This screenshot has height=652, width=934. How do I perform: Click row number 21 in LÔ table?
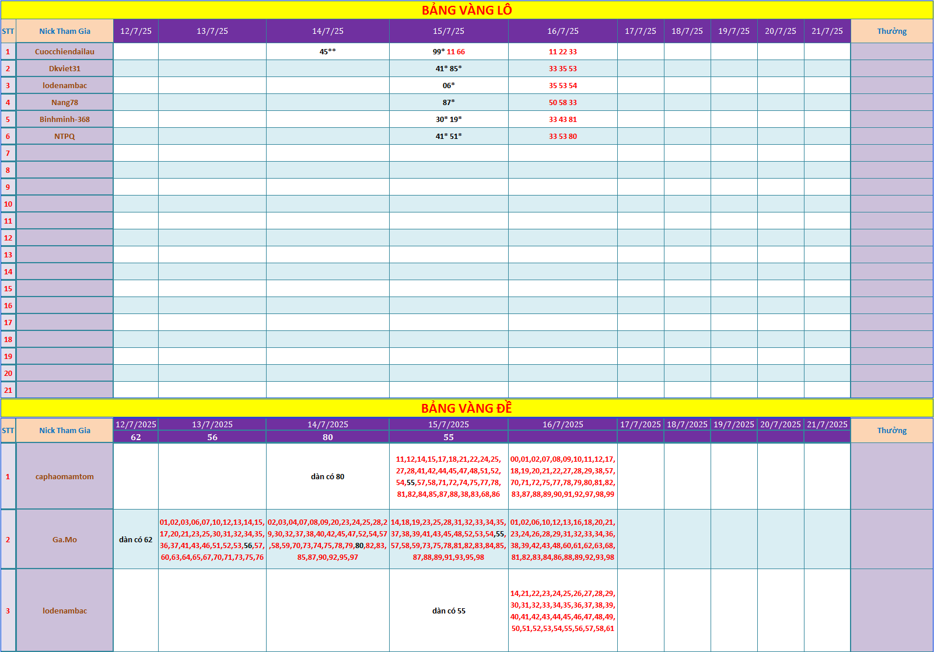pyautogui.click(x=8, y=390)
